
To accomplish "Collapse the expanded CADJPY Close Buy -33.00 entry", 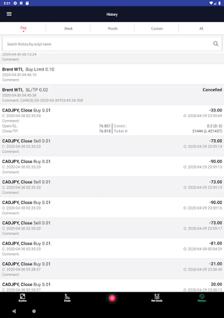I will 112,120.
